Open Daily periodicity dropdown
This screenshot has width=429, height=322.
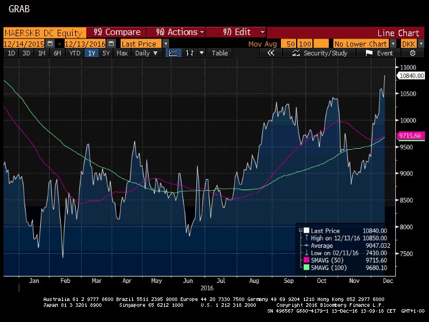point(146,53)
